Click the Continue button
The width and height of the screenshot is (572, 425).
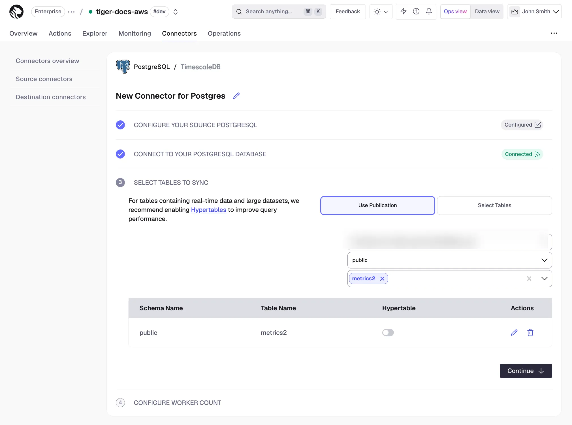(x=526, y=371)
